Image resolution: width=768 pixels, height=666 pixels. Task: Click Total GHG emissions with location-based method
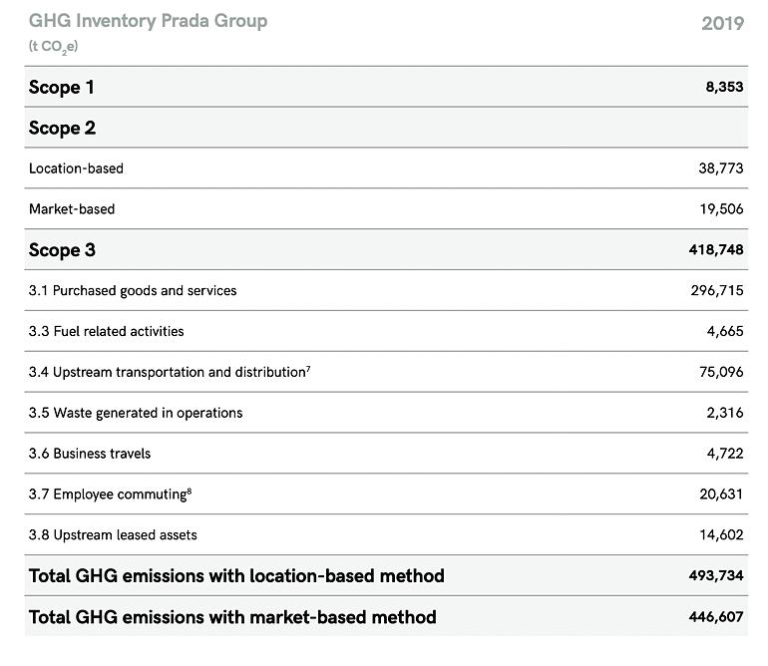[236, 575]
